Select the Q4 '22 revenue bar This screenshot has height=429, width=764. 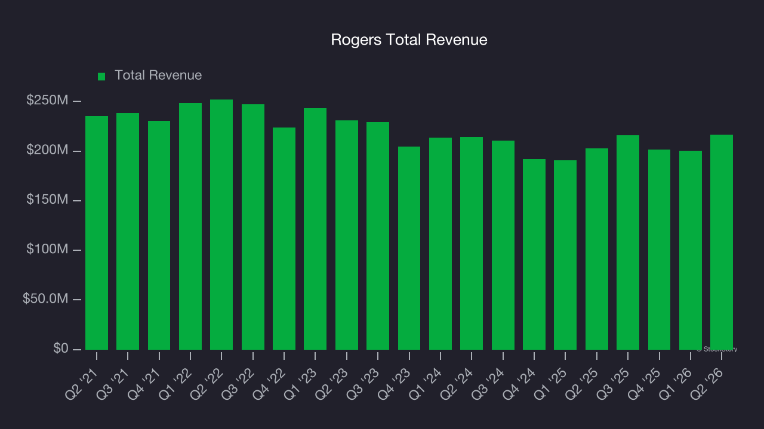coord(284,238)
